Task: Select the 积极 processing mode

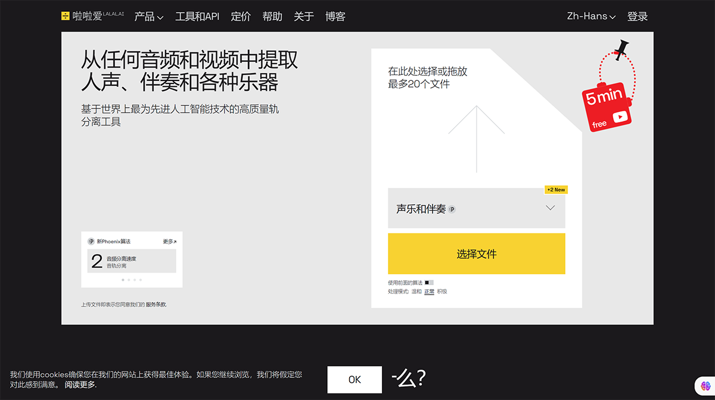Action: (x=442, y=291)
